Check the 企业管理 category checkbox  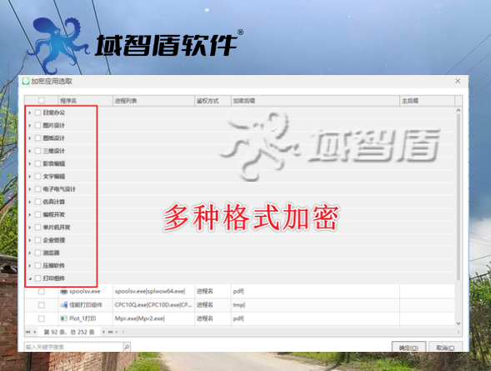click(x=38, y=240)
